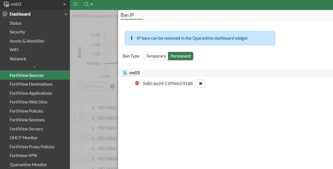Check the fourth source row checkbox
The width and height of the screenshot is (333, 169).
coord(82,138)
